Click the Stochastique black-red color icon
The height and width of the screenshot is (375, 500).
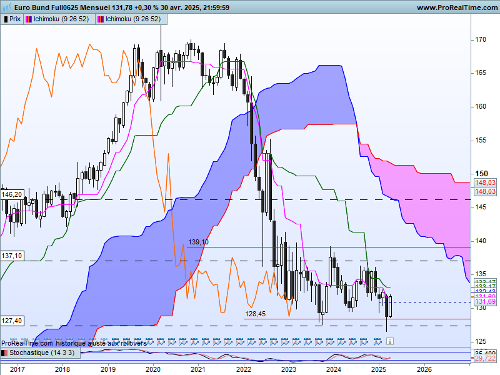(4, 353)
